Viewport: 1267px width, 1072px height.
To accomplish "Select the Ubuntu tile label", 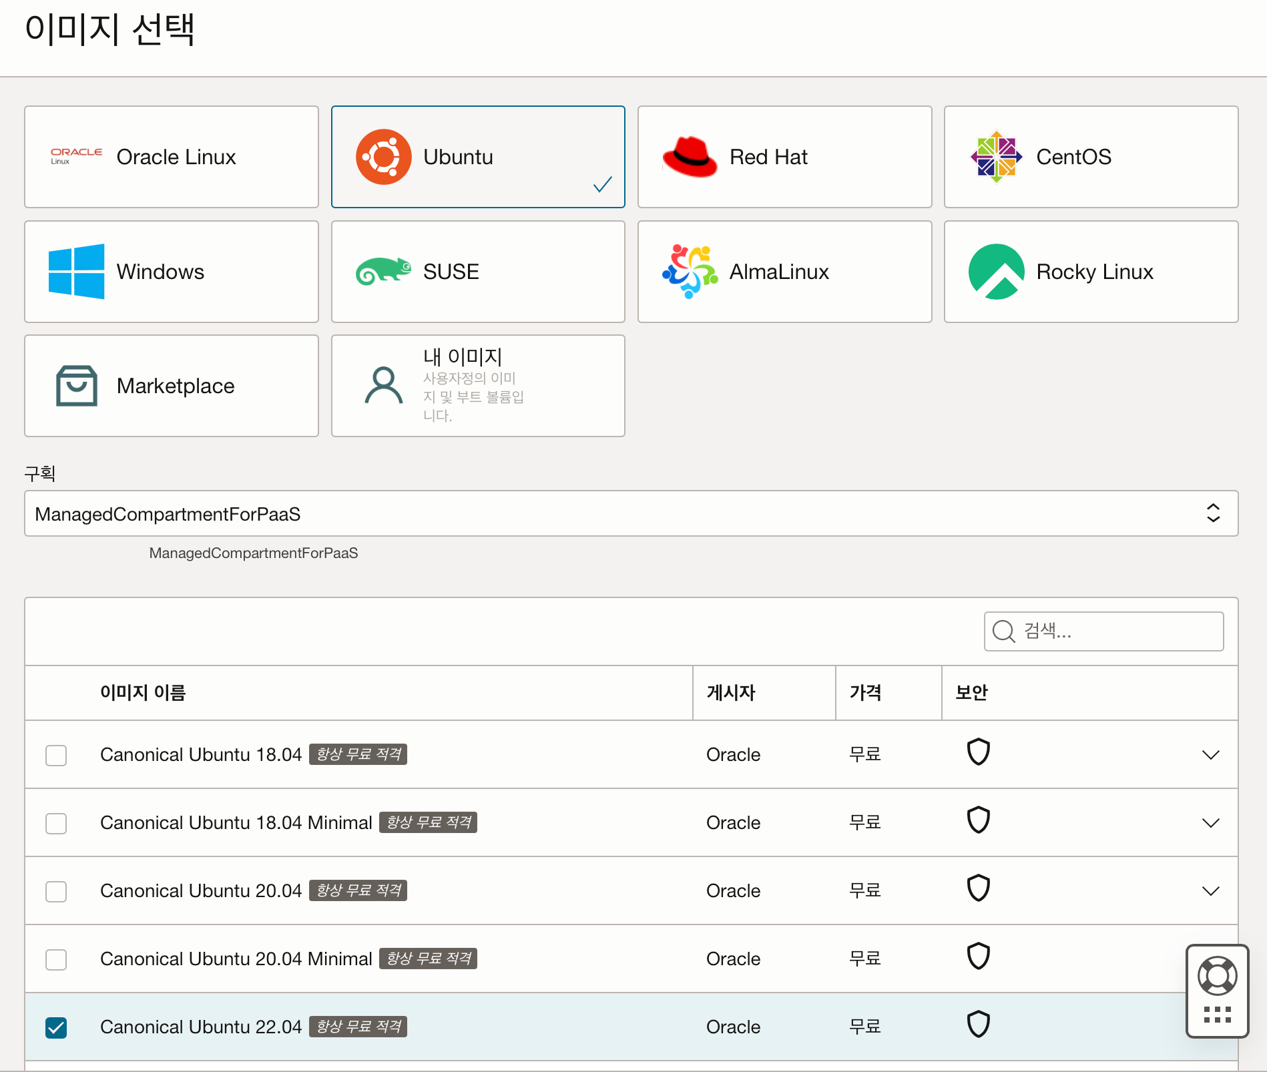I will [x=458, y=157].
